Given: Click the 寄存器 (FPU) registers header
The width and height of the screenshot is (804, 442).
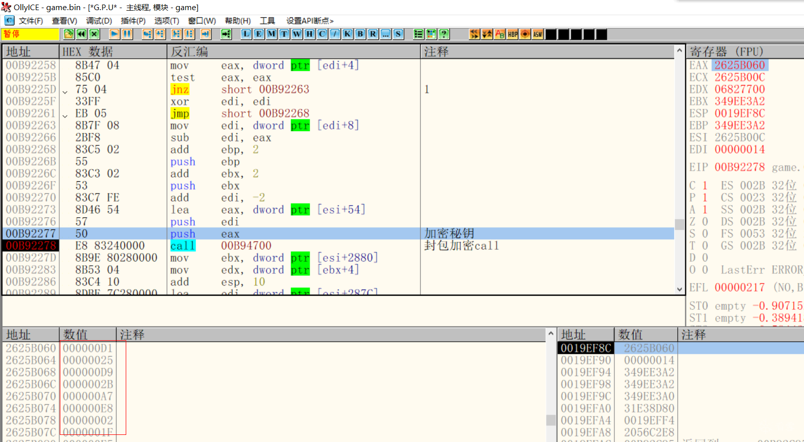Looking at the screenshot, I should click(x=745, y=52).
